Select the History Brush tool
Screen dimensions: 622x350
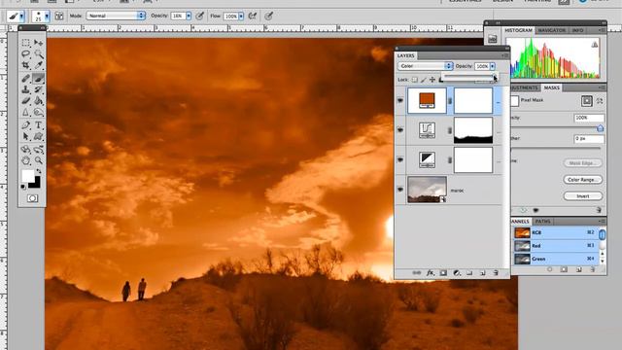(x=39, y=89)
